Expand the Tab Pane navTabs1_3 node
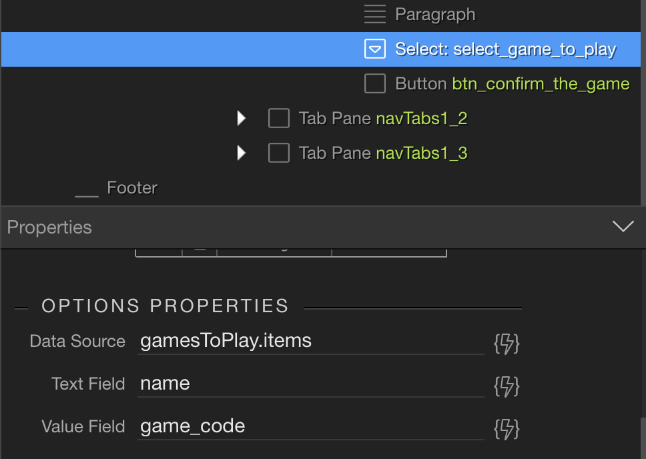The image size is (646, 459). coord(242,153)
